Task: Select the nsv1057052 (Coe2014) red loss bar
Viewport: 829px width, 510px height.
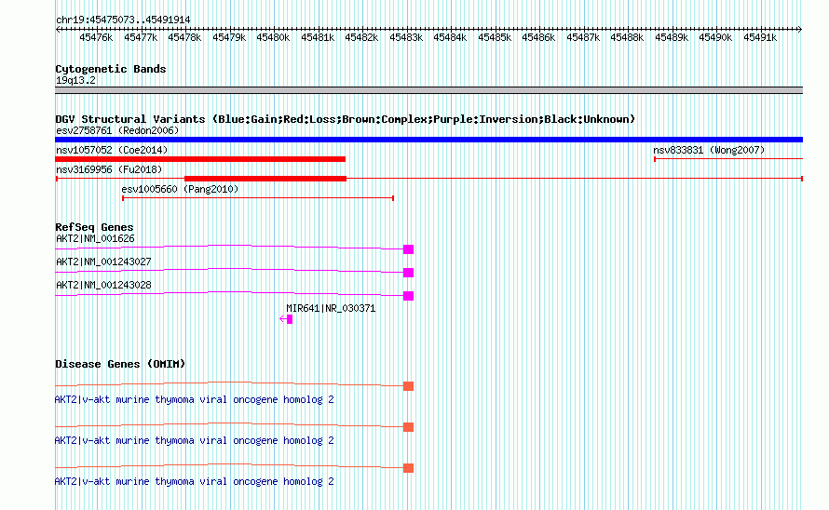Action: [x=200, y=159]
